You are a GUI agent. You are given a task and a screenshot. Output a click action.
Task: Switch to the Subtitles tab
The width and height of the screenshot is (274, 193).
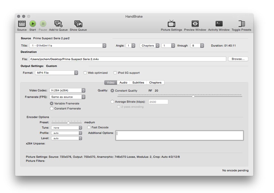click(138, 83)
